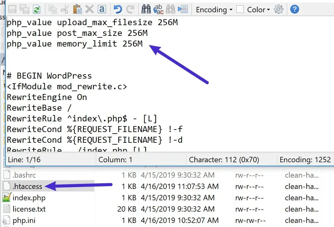The image size is (334, 227).
Task: Click rw-r--r-- permissions of .htaccess
Action: [249, 186]
